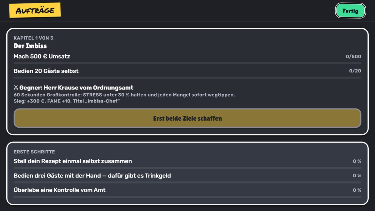Image resolution: width=375 pixels, height=211 pixels.
Task: Click the Rezept task progress bar
Action: click(187, 168)
